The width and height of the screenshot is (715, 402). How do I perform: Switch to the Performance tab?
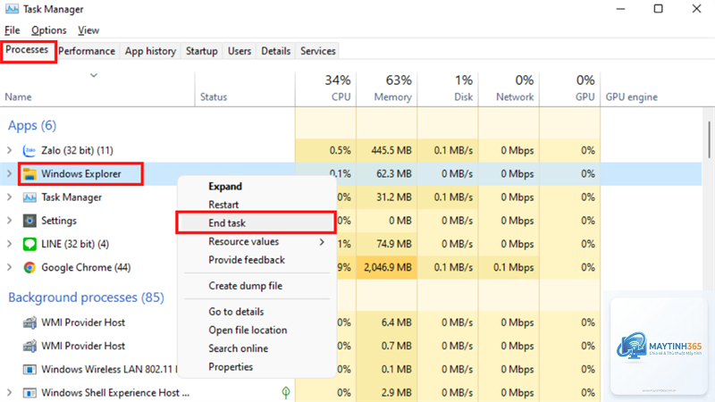[x=87, y=51]
